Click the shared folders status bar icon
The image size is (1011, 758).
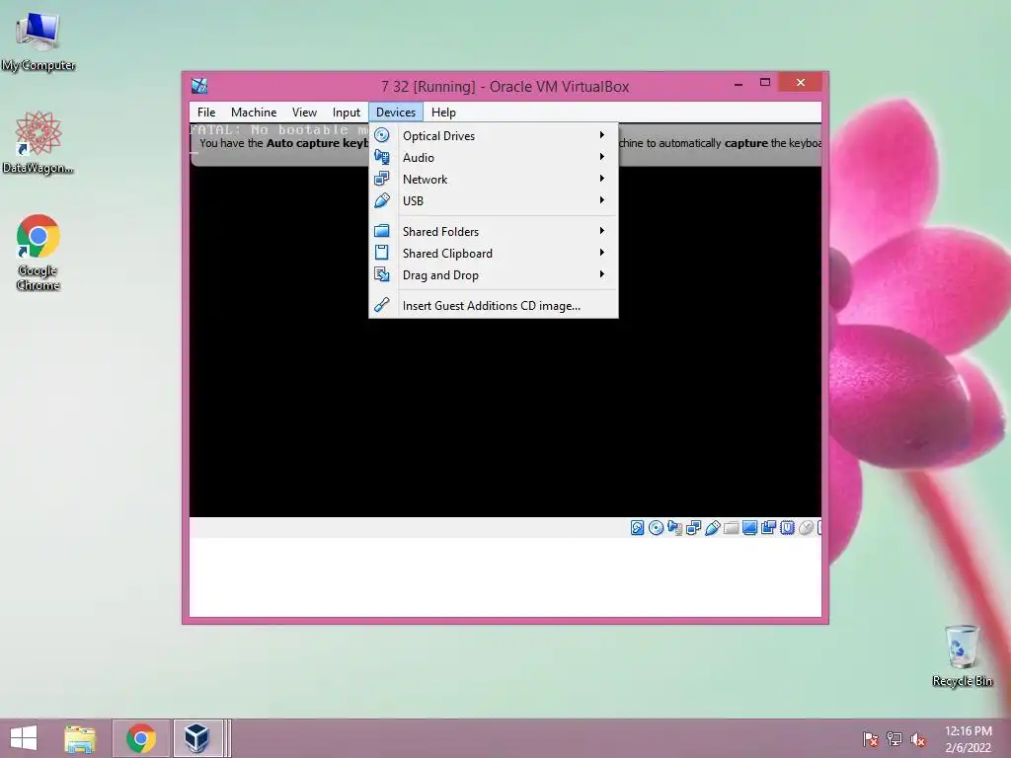coord(732,528)
